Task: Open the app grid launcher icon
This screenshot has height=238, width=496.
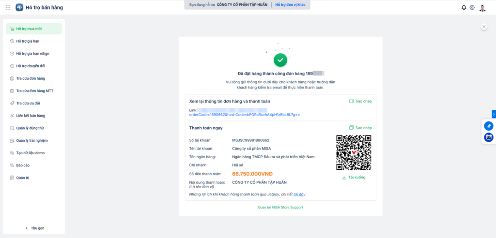Action: point(8,7)
